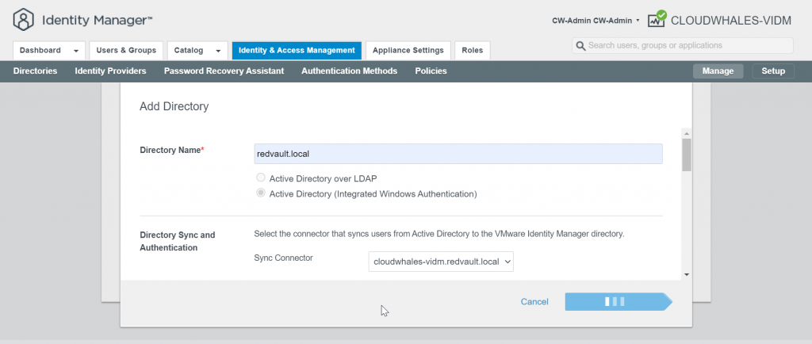Open Identity Providers in the submenu
Image resolution: width=812 pixels, height=344 pixels.
110,71
